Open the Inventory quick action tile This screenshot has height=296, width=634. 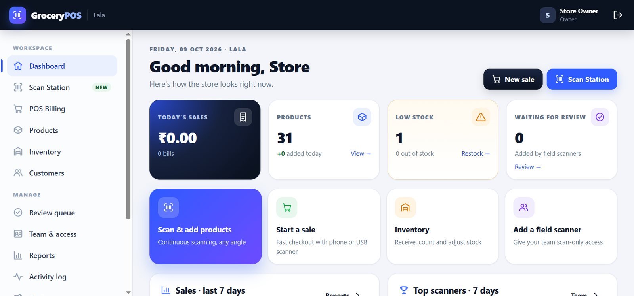click(443, 226)
